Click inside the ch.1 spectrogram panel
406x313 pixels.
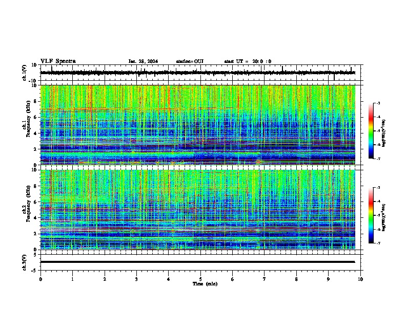198,125
